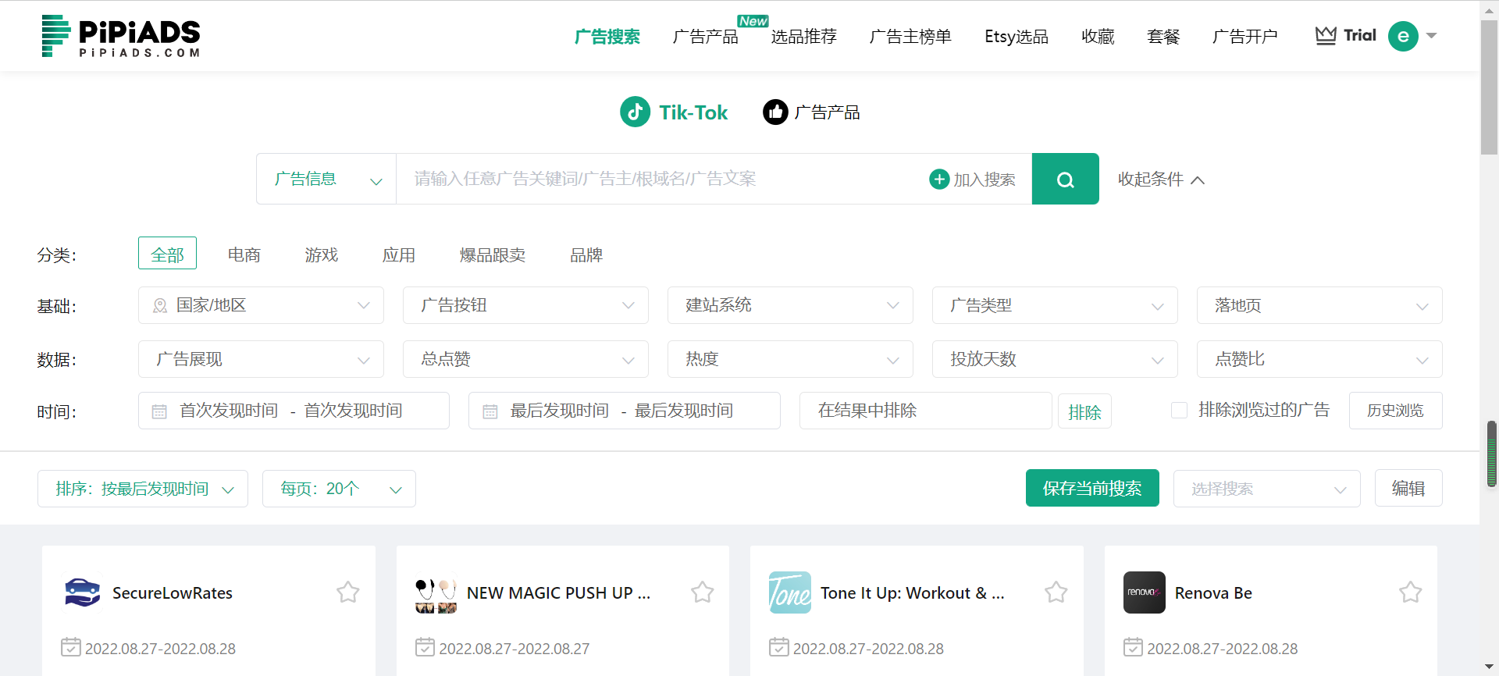
Task: Open 广告开户 navigation item
Action: tap(1245, 37)
